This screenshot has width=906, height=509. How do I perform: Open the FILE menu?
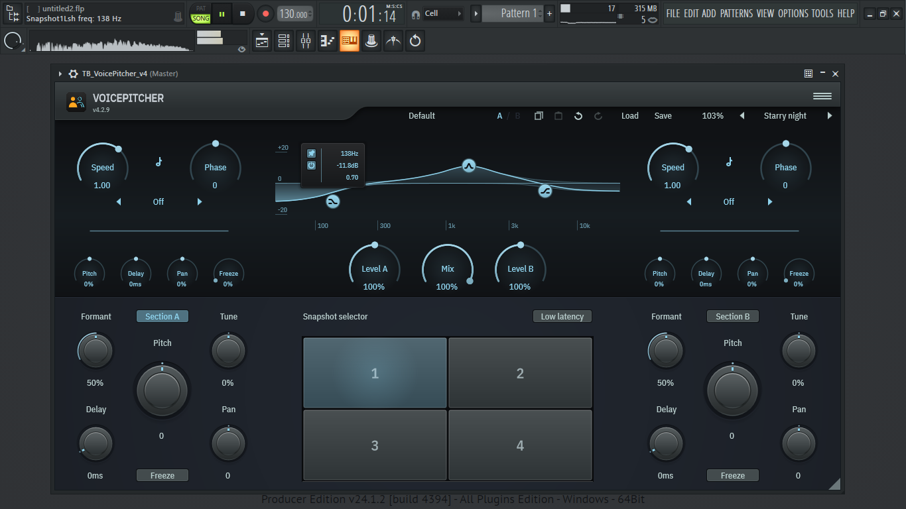(x=673, y=13)
